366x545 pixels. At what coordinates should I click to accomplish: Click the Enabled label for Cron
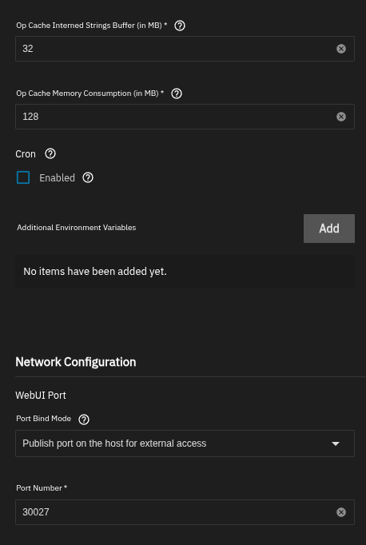57,178
